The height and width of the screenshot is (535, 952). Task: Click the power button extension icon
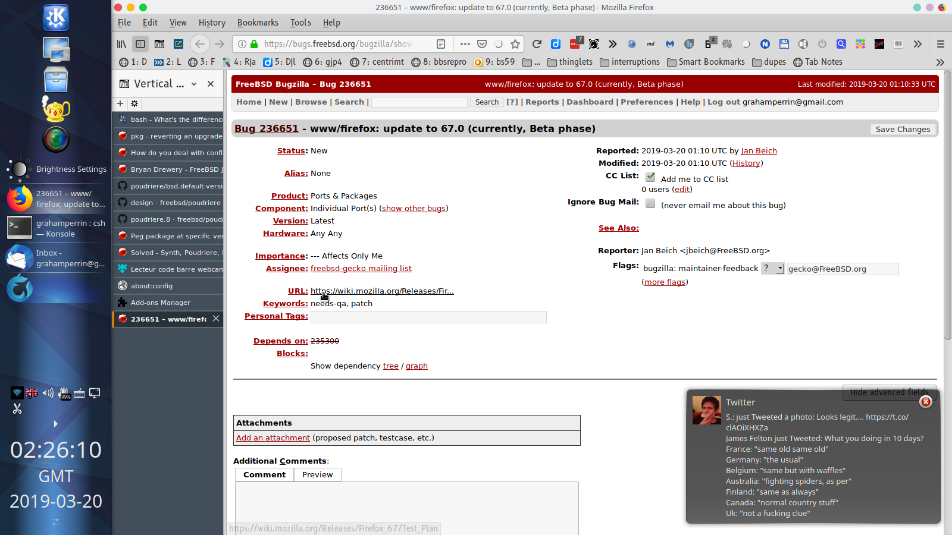822,44
